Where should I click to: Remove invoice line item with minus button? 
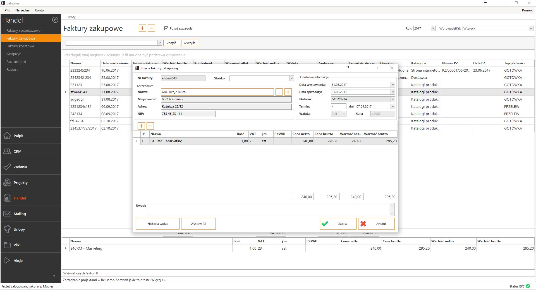150,126
